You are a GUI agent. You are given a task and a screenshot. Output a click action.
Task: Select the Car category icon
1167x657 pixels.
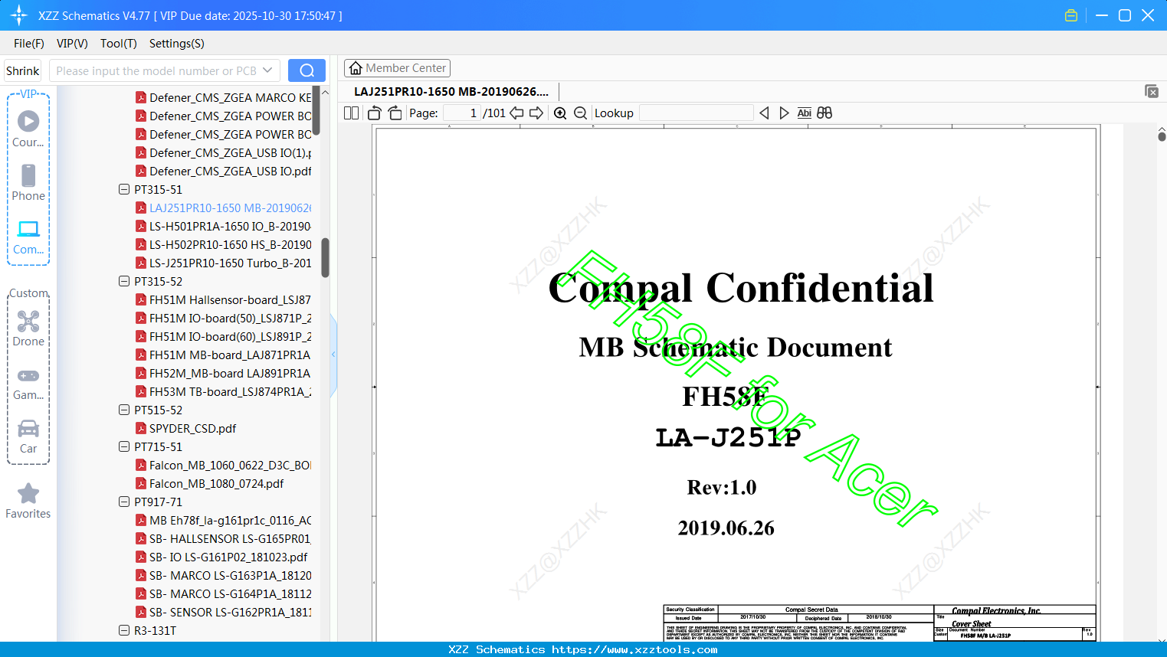[x=28, y=436]
